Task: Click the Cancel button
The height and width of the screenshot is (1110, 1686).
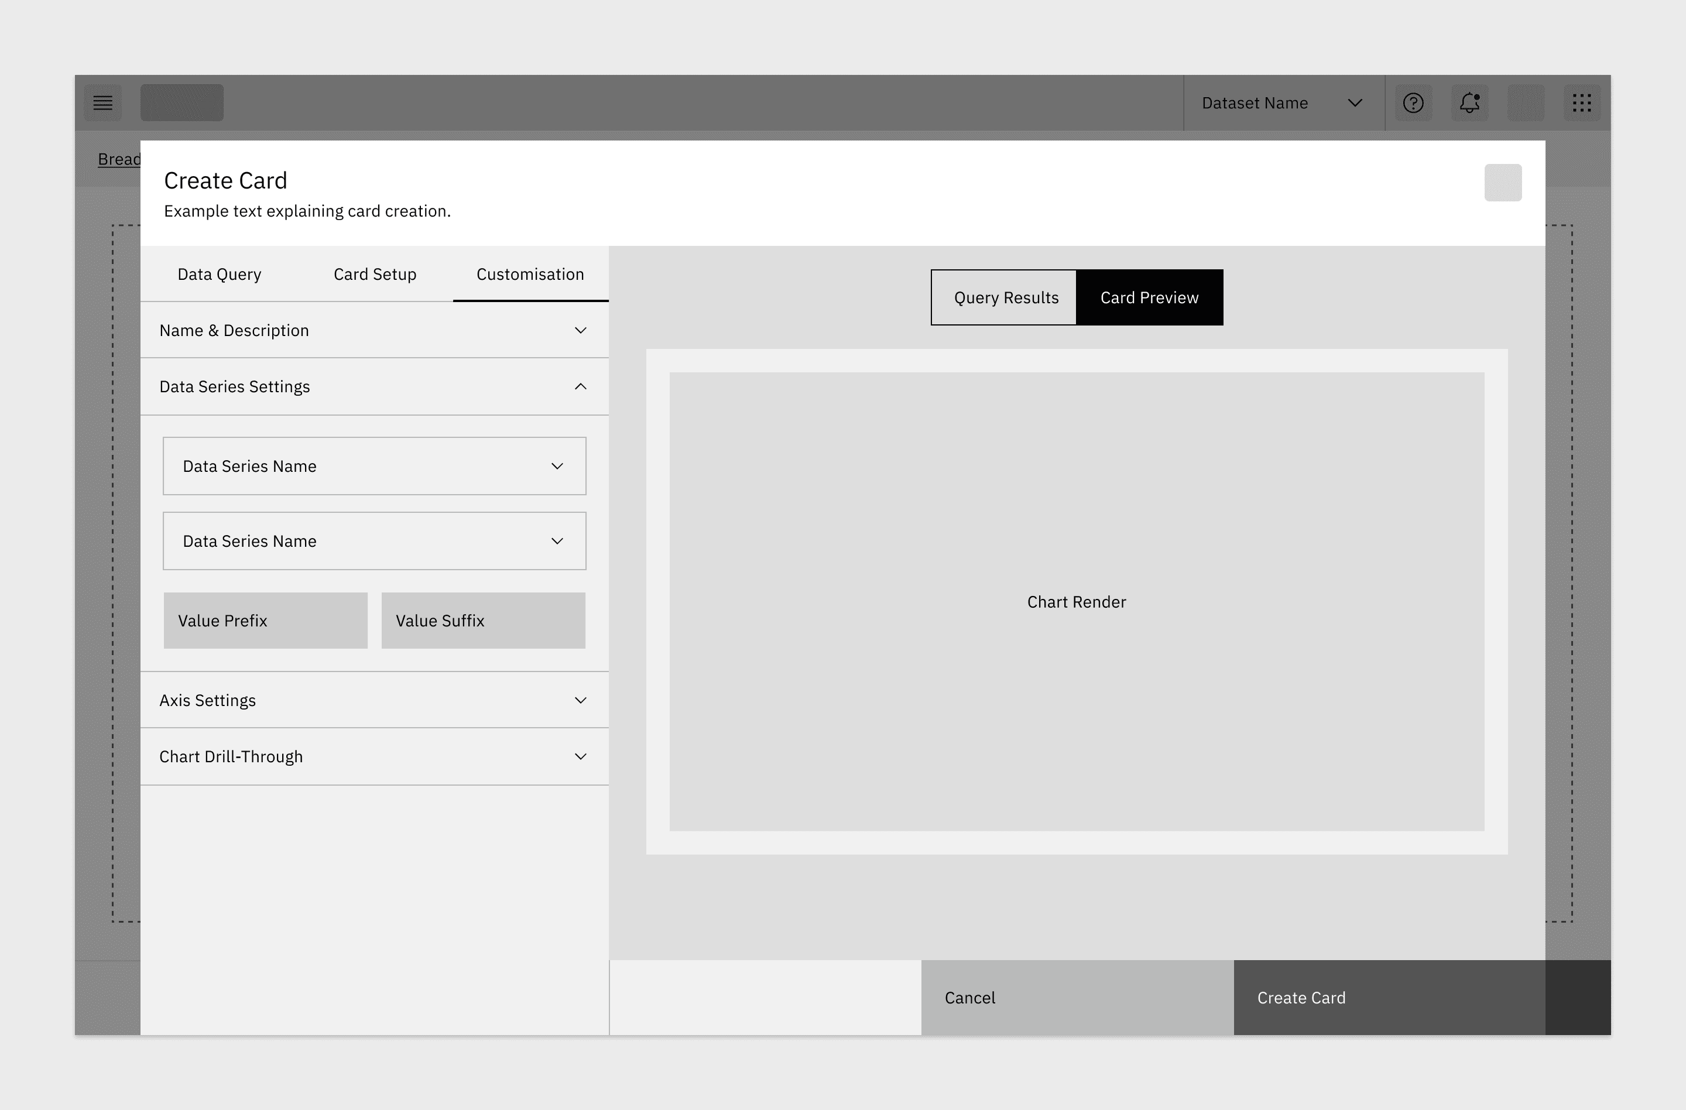Action: pos(1077,998)
